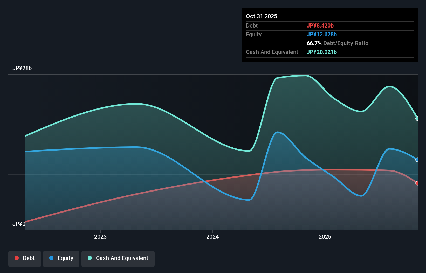Select the 2025 year label on the axis

click(x=325, y=237)
